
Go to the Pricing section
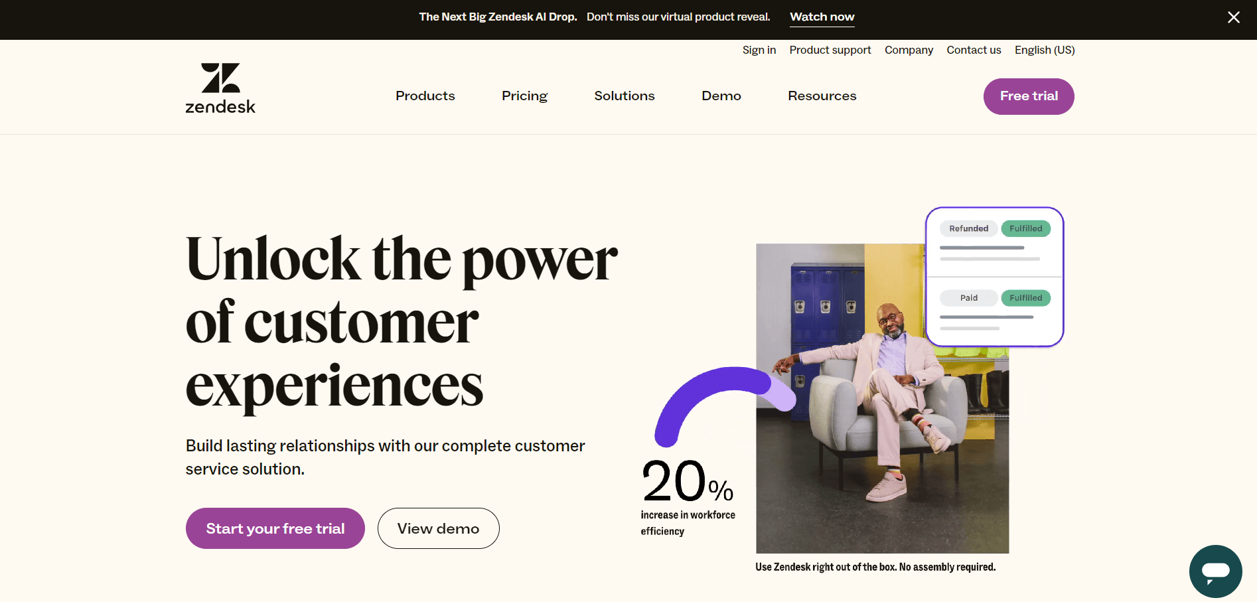(524, 96)
